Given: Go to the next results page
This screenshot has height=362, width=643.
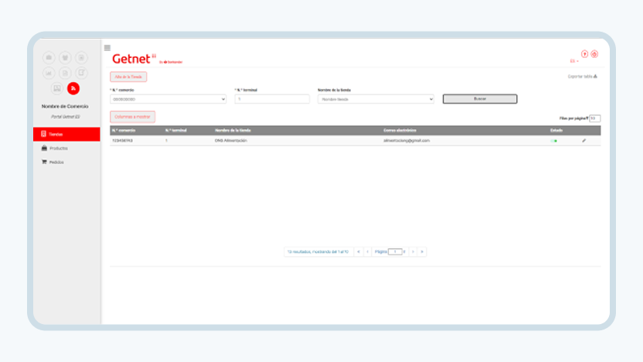Looking at the screenshot, I should 413,251.
